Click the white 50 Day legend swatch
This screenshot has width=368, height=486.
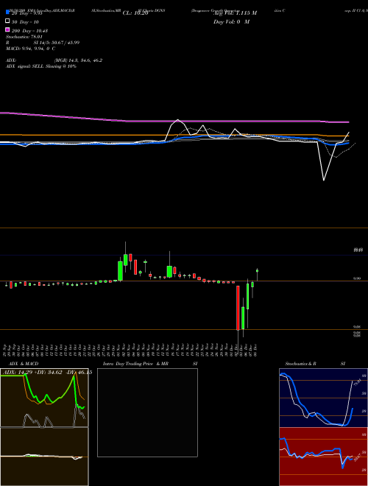tap(7, 21)
